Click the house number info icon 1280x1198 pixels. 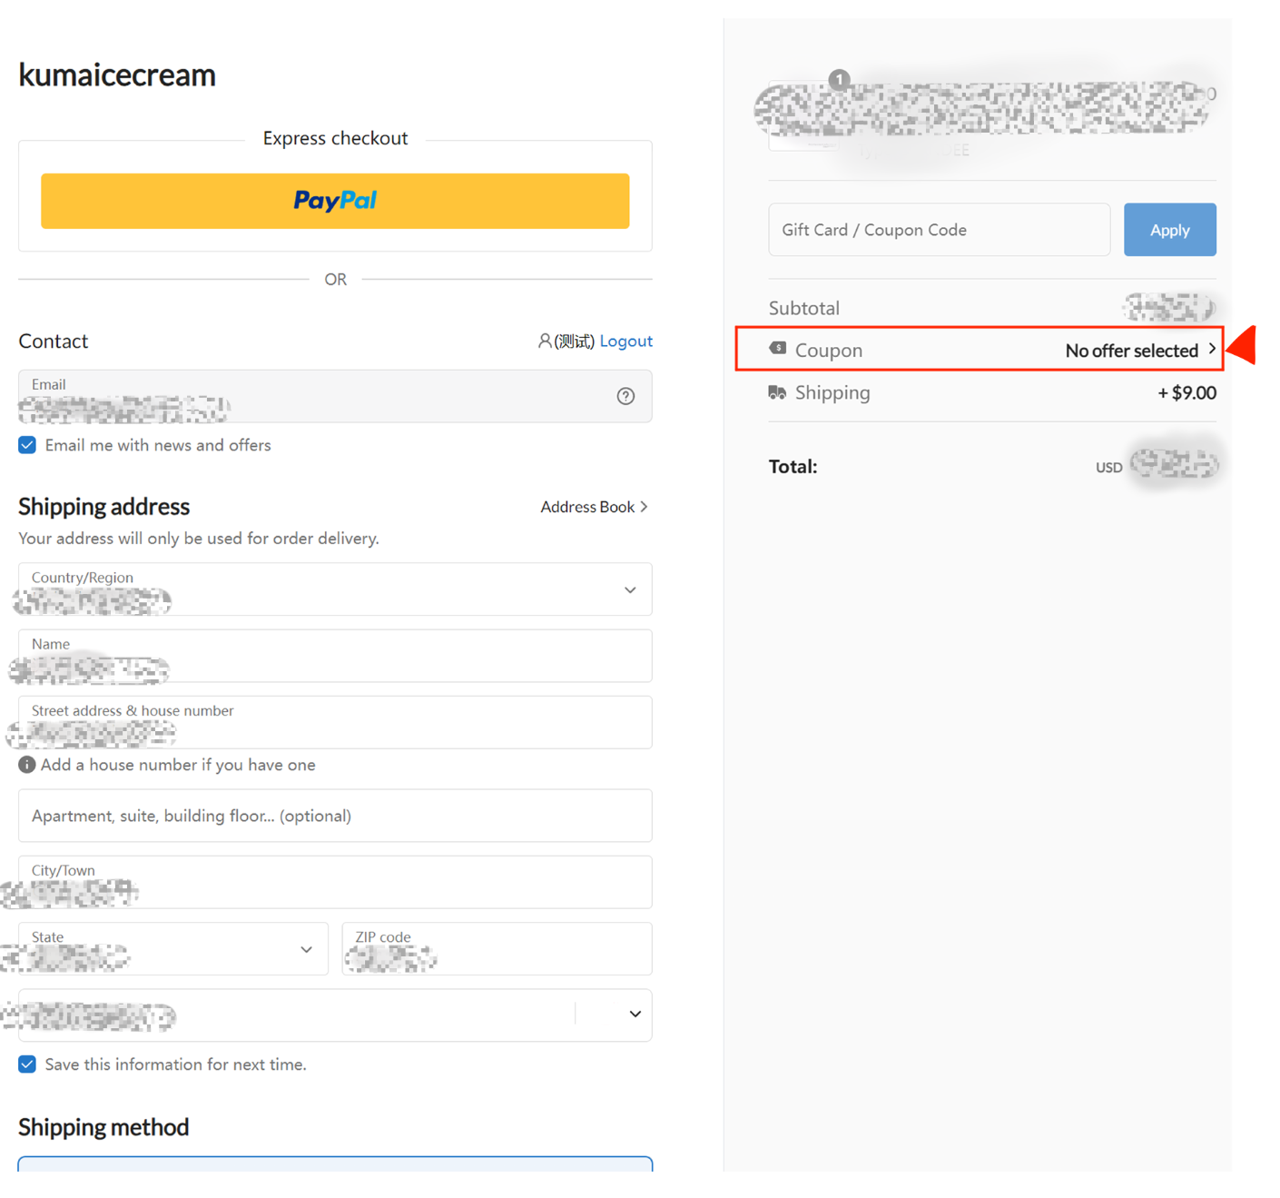click(27, 765)
